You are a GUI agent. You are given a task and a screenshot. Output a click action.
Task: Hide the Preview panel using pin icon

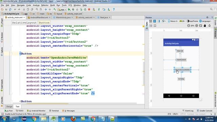coord(212,17)
